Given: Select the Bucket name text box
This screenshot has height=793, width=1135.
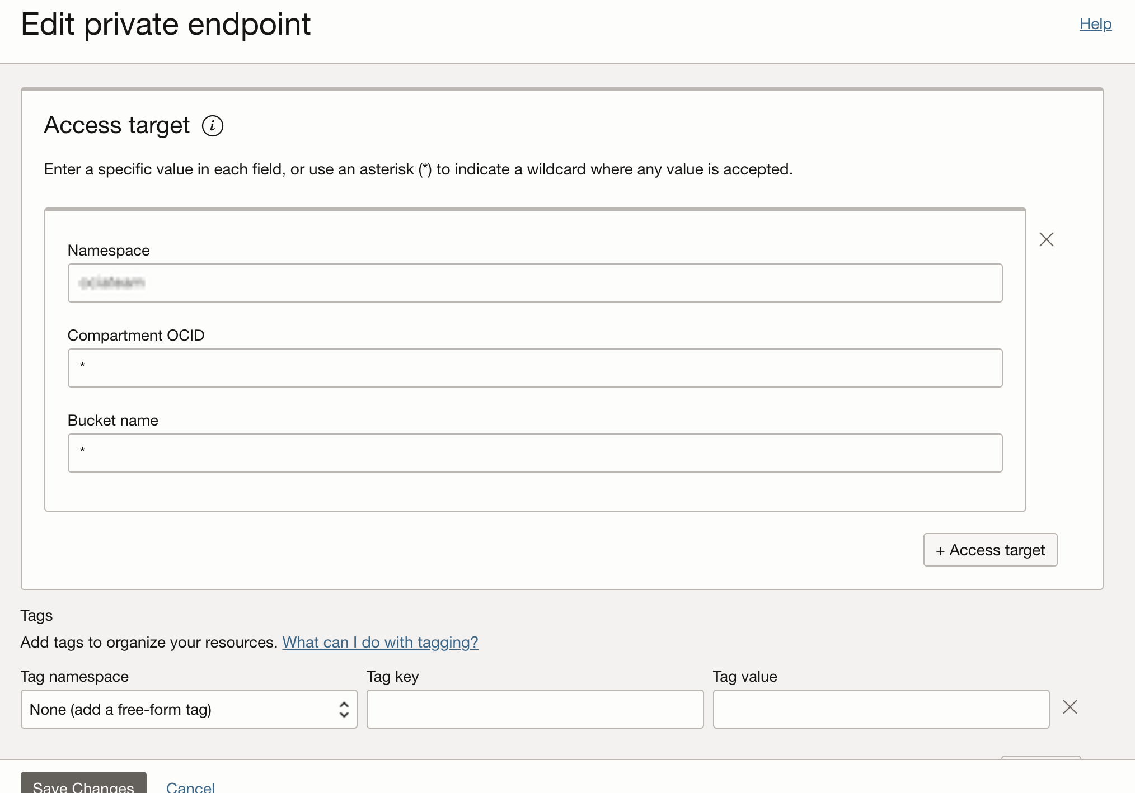Looking at the screenshot, I should pos(534,453).
